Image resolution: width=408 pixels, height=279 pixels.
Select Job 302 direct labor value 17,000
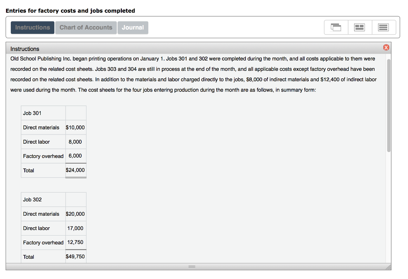coord(75,228)
